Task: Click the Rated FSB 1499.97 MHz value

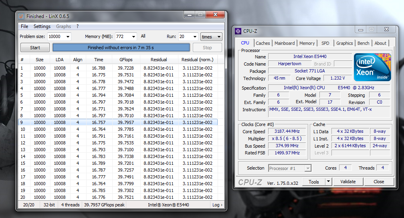Action: tap(287, 153)
